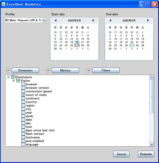159x163 pixels.
Task: Go to previous month in Start date calendar
Action: pyautogui.click(x=56, y=20)
